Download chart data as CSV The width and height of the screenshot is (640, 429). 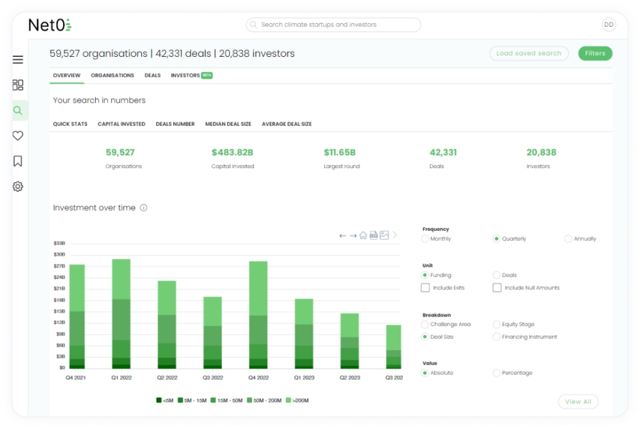tap(373, 236)
